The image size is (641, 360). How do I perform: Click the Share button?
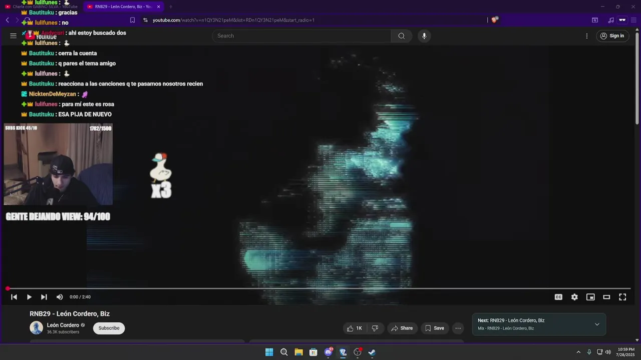[x=402, y=328]
